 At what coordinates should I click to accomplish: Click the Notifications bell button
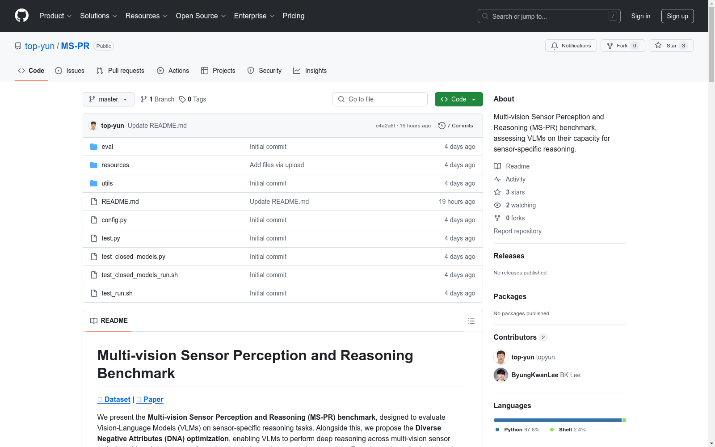pos(571,46)
